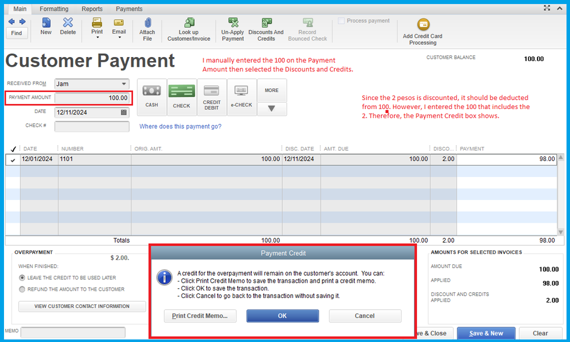570x342 pixels.
Task: Select Refund the amount to the customer
Action: click(x=22, y=289)
